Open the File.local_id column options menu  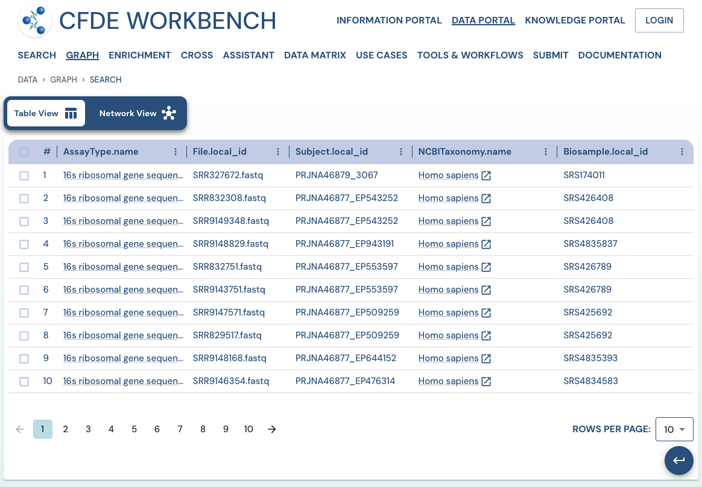[277, 152]
